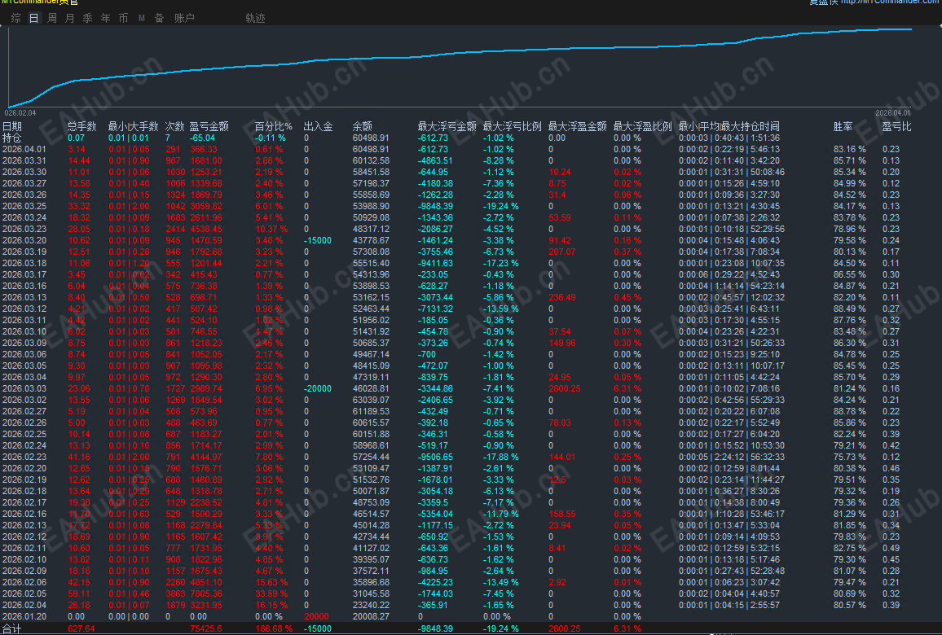Click floating loss -9848.39 in 2026.03.25 row
942x635 pixels.
click(436, 206)
